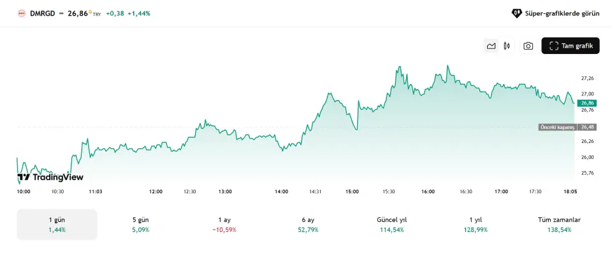Click the DMRGD symbol logo icon

(22, 13)
